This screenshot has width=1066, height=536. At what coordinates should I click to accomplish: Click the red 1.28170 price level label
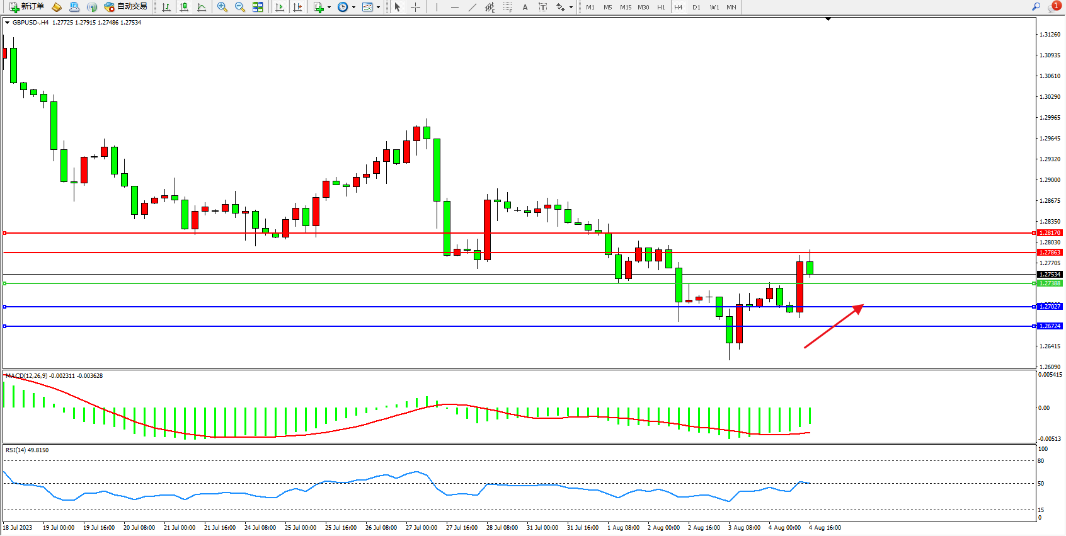pos(1050,233)
